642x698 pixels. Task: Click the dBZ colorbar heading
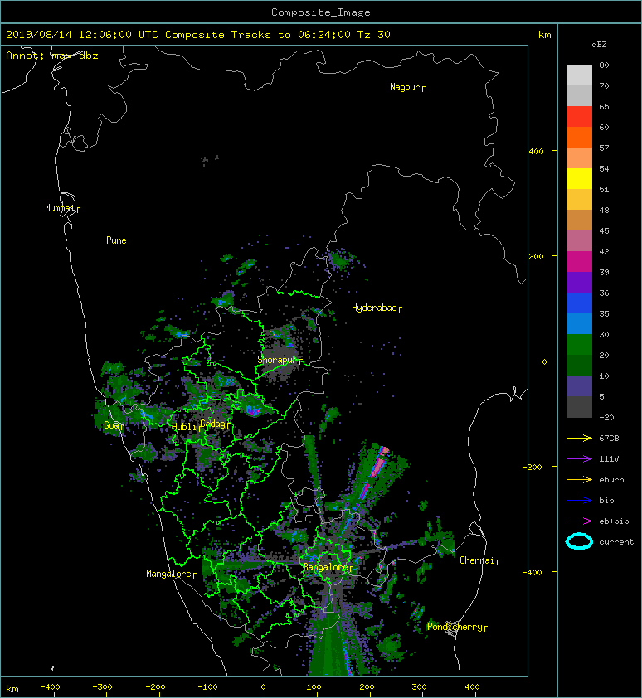(x=599, y=45)
